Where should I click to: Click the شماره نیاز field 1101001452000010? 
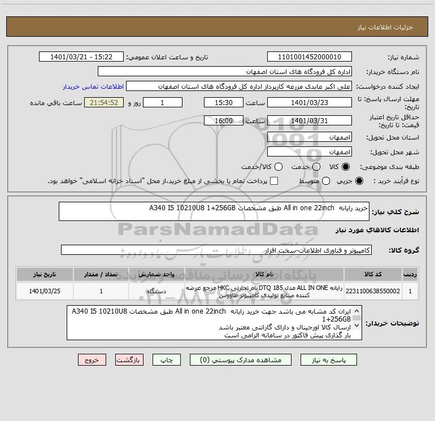coord(310,57)
